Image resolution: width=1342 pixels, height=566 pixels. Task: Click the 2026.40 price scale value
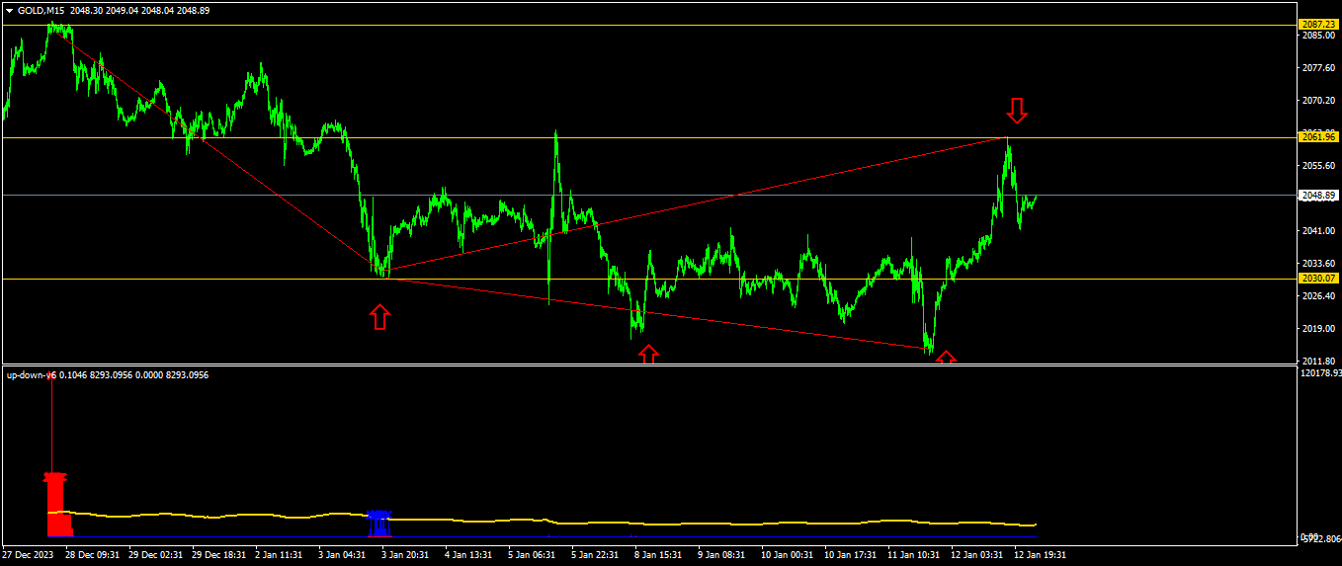tap(1319, 296)
